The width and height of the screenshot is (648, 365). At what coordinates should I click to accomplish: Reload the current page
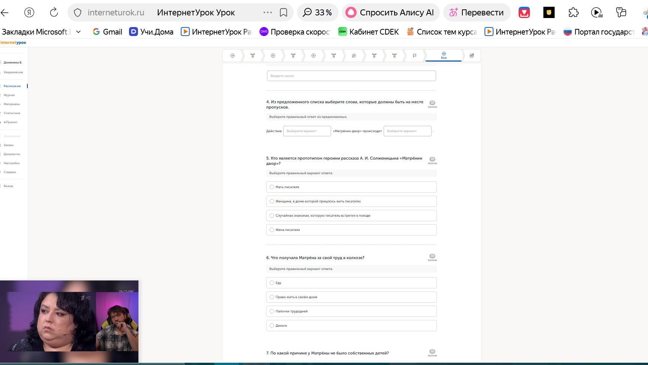coord(54,12)
